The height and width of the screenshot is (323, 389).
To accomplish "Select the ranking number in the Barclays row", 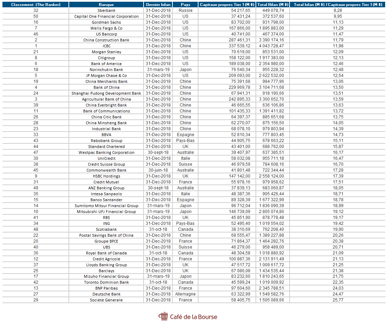I will click(36, 271).
